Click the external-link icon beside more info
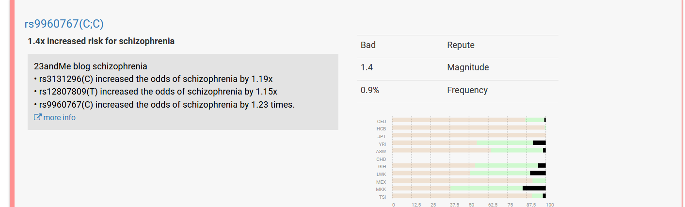Screen dimensions: 685x207 [x=37, y=117]
